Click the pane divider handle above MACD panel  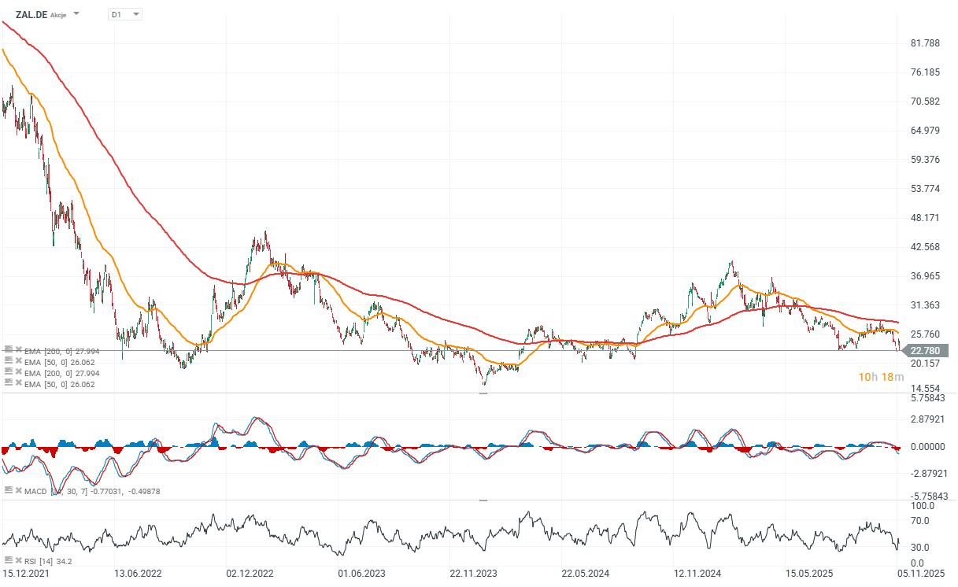coord(483,393)
